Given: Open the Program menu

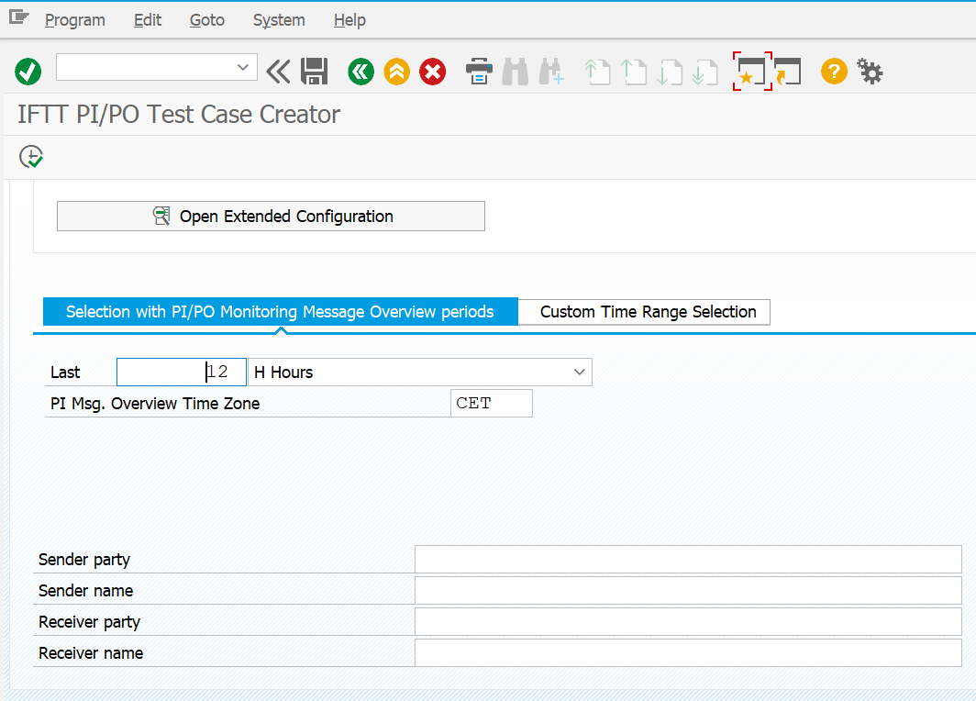Looking at the screenshot, I should click(x=74, y=19).
